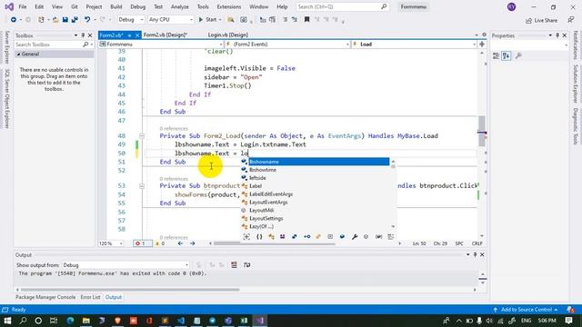Open Excel from the taskbar
Image resolution: width=582 pixels, height=327 pixels.
pos(244,321)
